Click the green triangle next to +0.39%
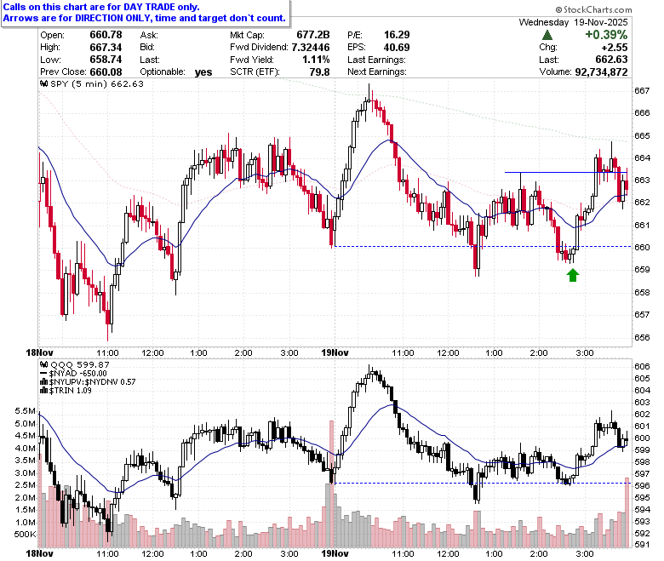This screenshot has width=664, height=561. pyautogui.click(x=547, y=35)
